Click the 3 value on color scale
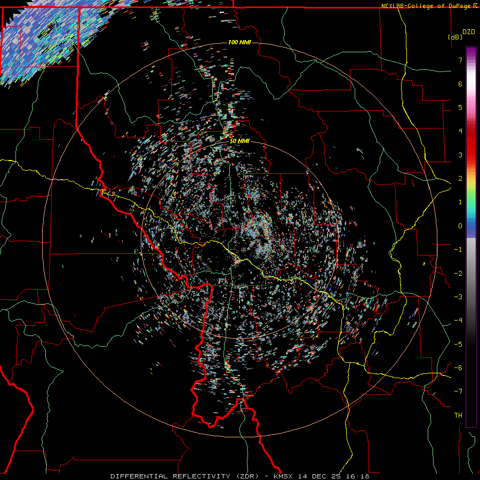 460,155
